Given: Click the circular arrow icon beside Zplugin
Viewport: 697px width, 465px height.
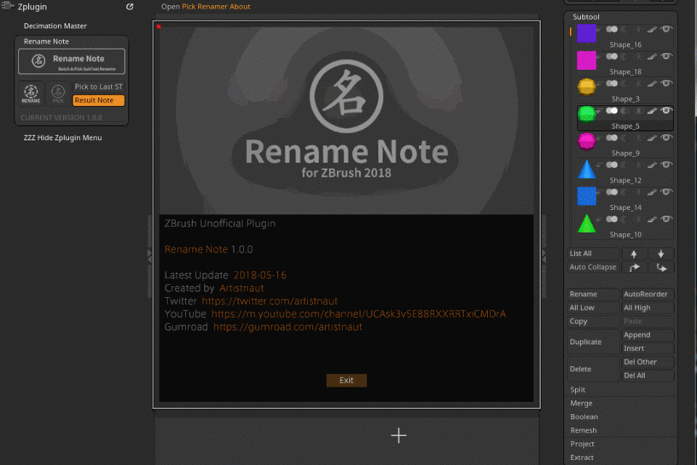Looking at the screenshot, I should pyautogui.click(x=130, y=7).
